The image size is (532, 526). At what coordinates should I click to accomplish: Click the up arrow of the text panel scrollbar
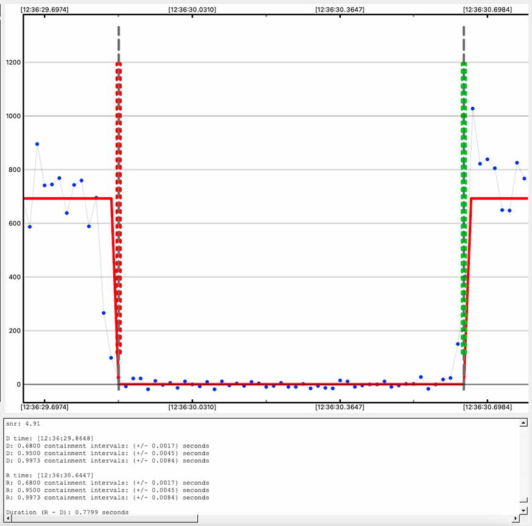pyautogui.click(x=523, y=423)
